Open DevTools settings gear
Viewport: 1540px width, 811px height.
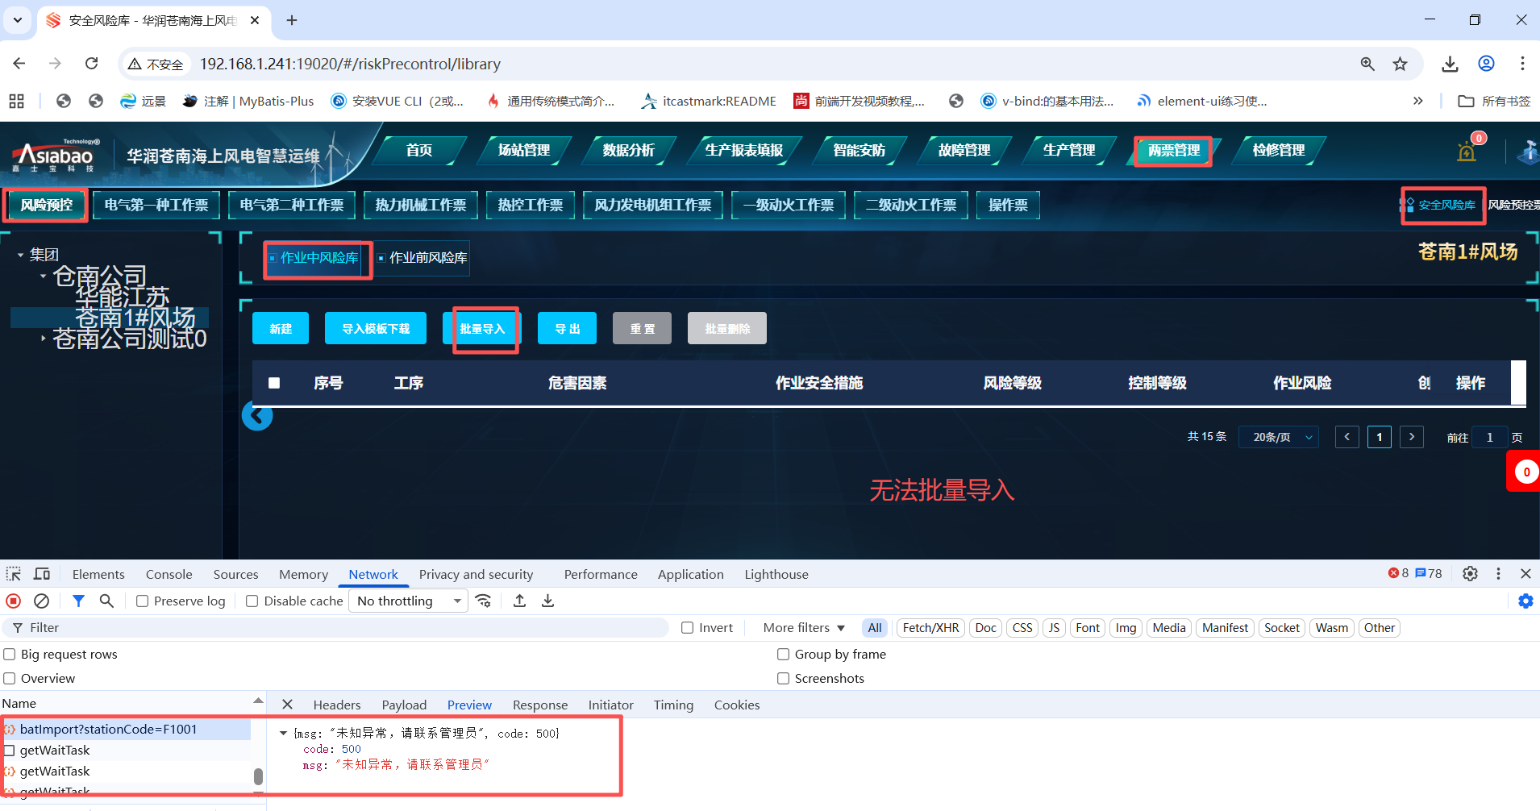(x=1470, y=573)
